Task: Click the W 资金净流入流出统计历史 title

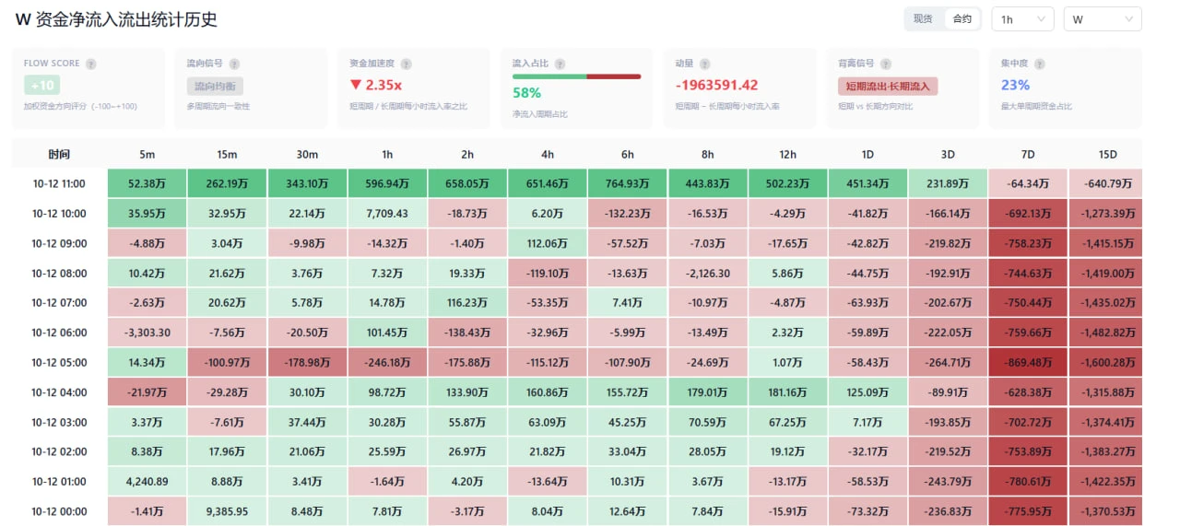Action: coord(116,19)
